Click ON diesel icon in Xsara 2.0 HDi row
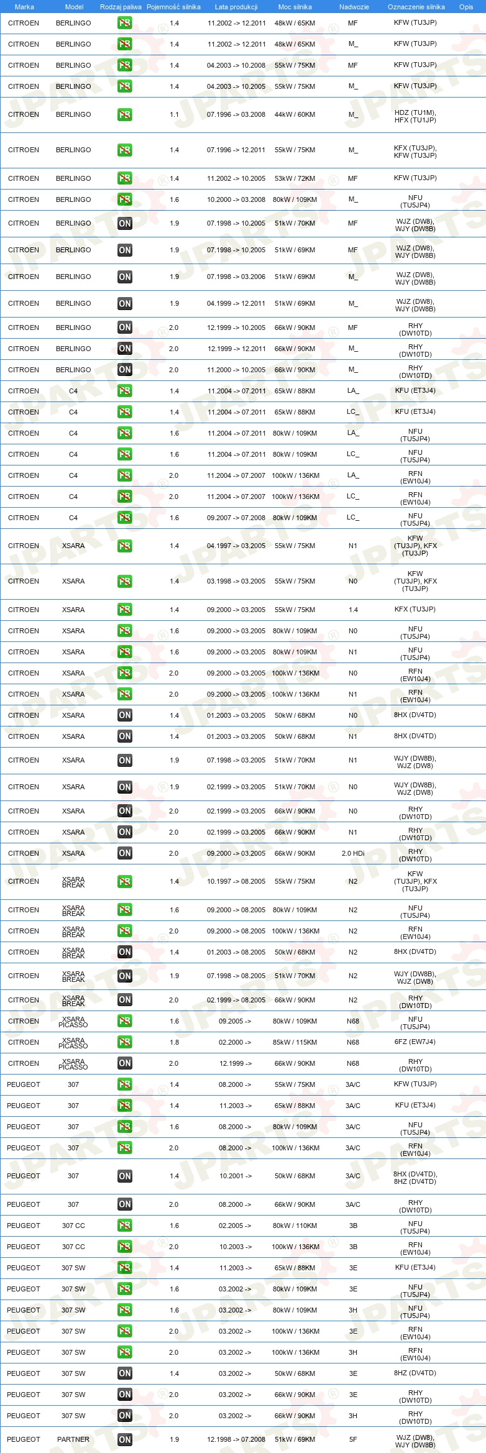The image size is (486, 1453). 124,853
